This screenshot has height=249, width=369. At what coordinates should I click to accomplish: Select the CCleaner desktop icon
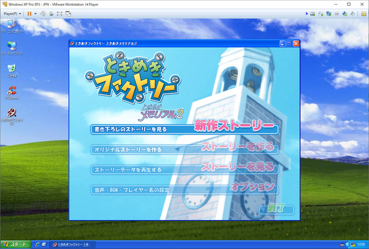pos(12,92)
